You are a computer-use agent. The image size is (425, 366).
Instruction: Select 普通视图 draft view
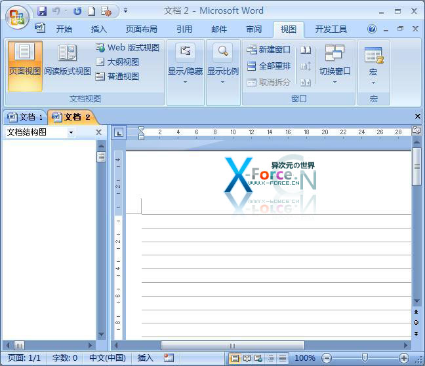[x=117, y=77]
